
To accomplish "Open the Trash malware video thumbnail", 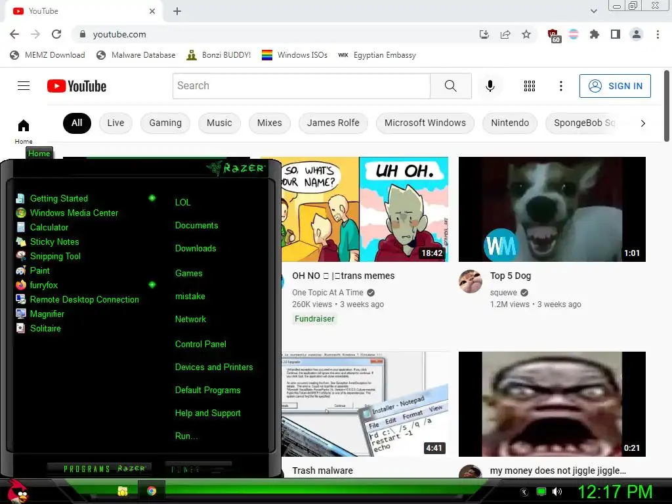I will pyautogui.click(x=365, y=404).
